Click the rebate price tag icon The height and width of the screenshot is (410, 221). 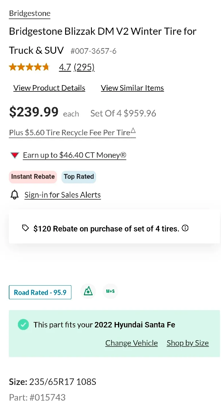[x=26, y=228]
